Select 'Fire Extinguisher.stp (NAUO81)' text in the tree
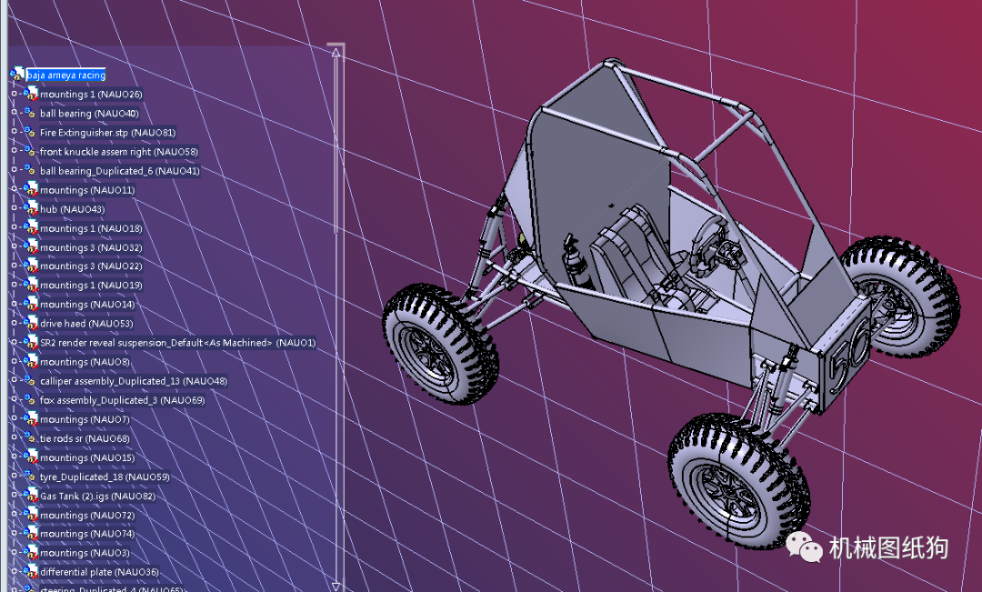This screenshot has height=592, width=982. coord(107,133)
